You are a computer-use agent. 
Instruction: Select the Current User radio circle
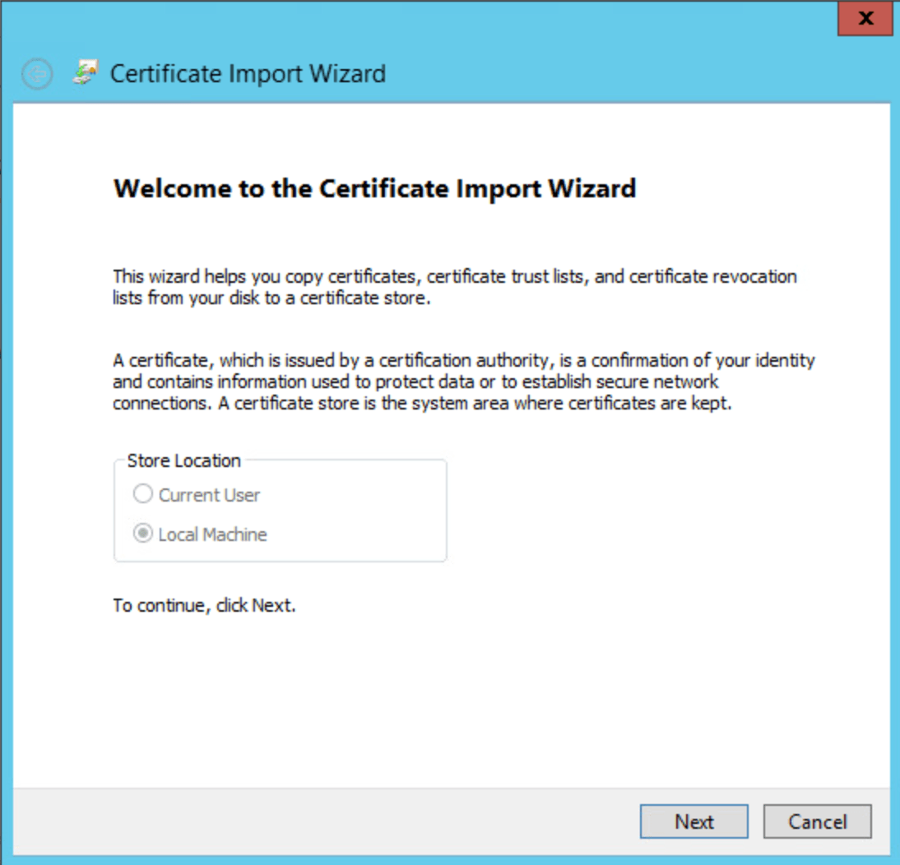pyautogui.click(x=143, y=494)
